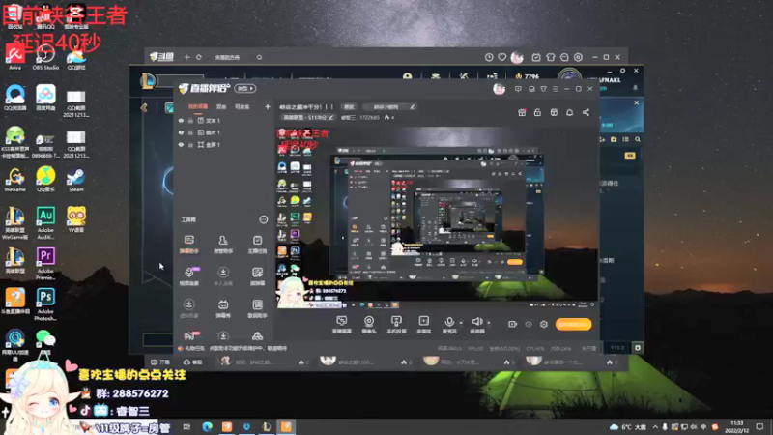Refresh the Douyu browser window

coord(199,57)
